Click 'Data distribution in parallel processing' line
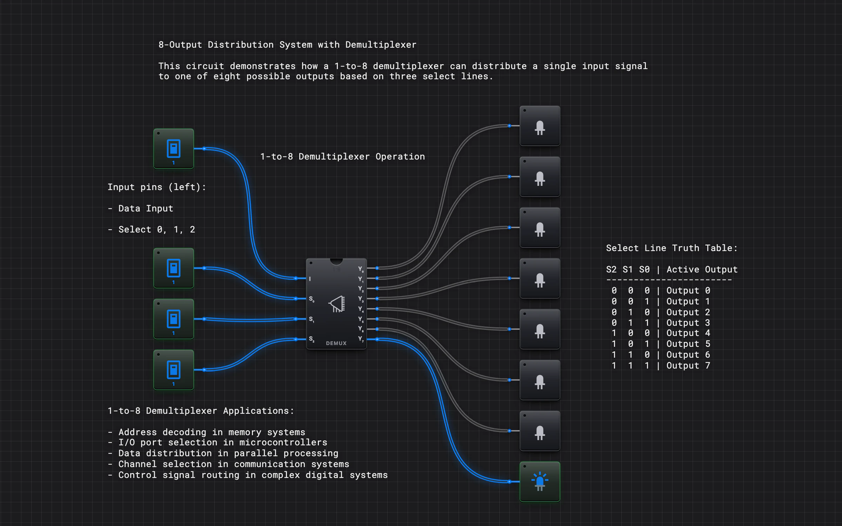 click(x=228, y=453)
